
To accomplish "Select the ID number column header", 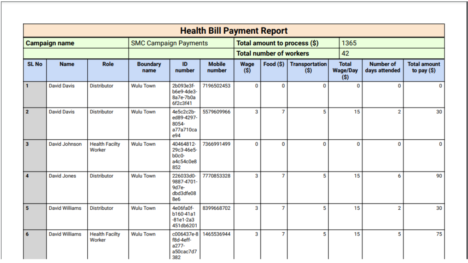I will (185, 67).
